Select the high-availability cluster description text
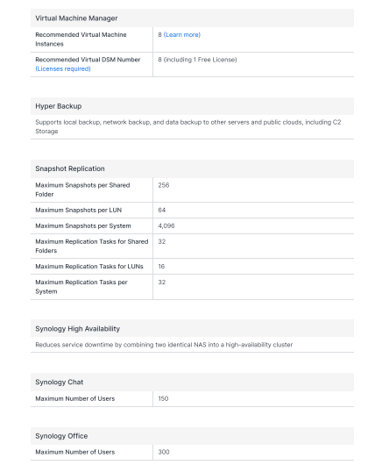Viewport: 382px width, 465px height. coord(164,345)
